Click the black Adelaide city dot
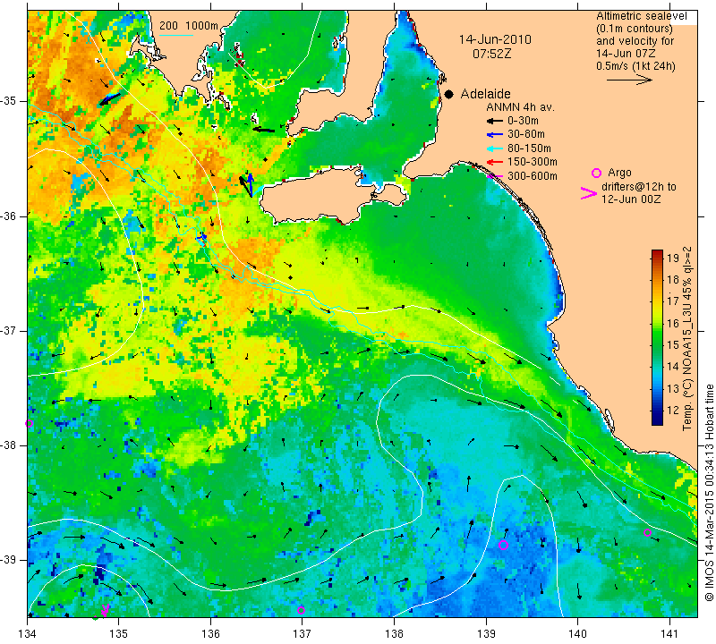The height and width of the screenshot is (644, 716). (449, 94)
